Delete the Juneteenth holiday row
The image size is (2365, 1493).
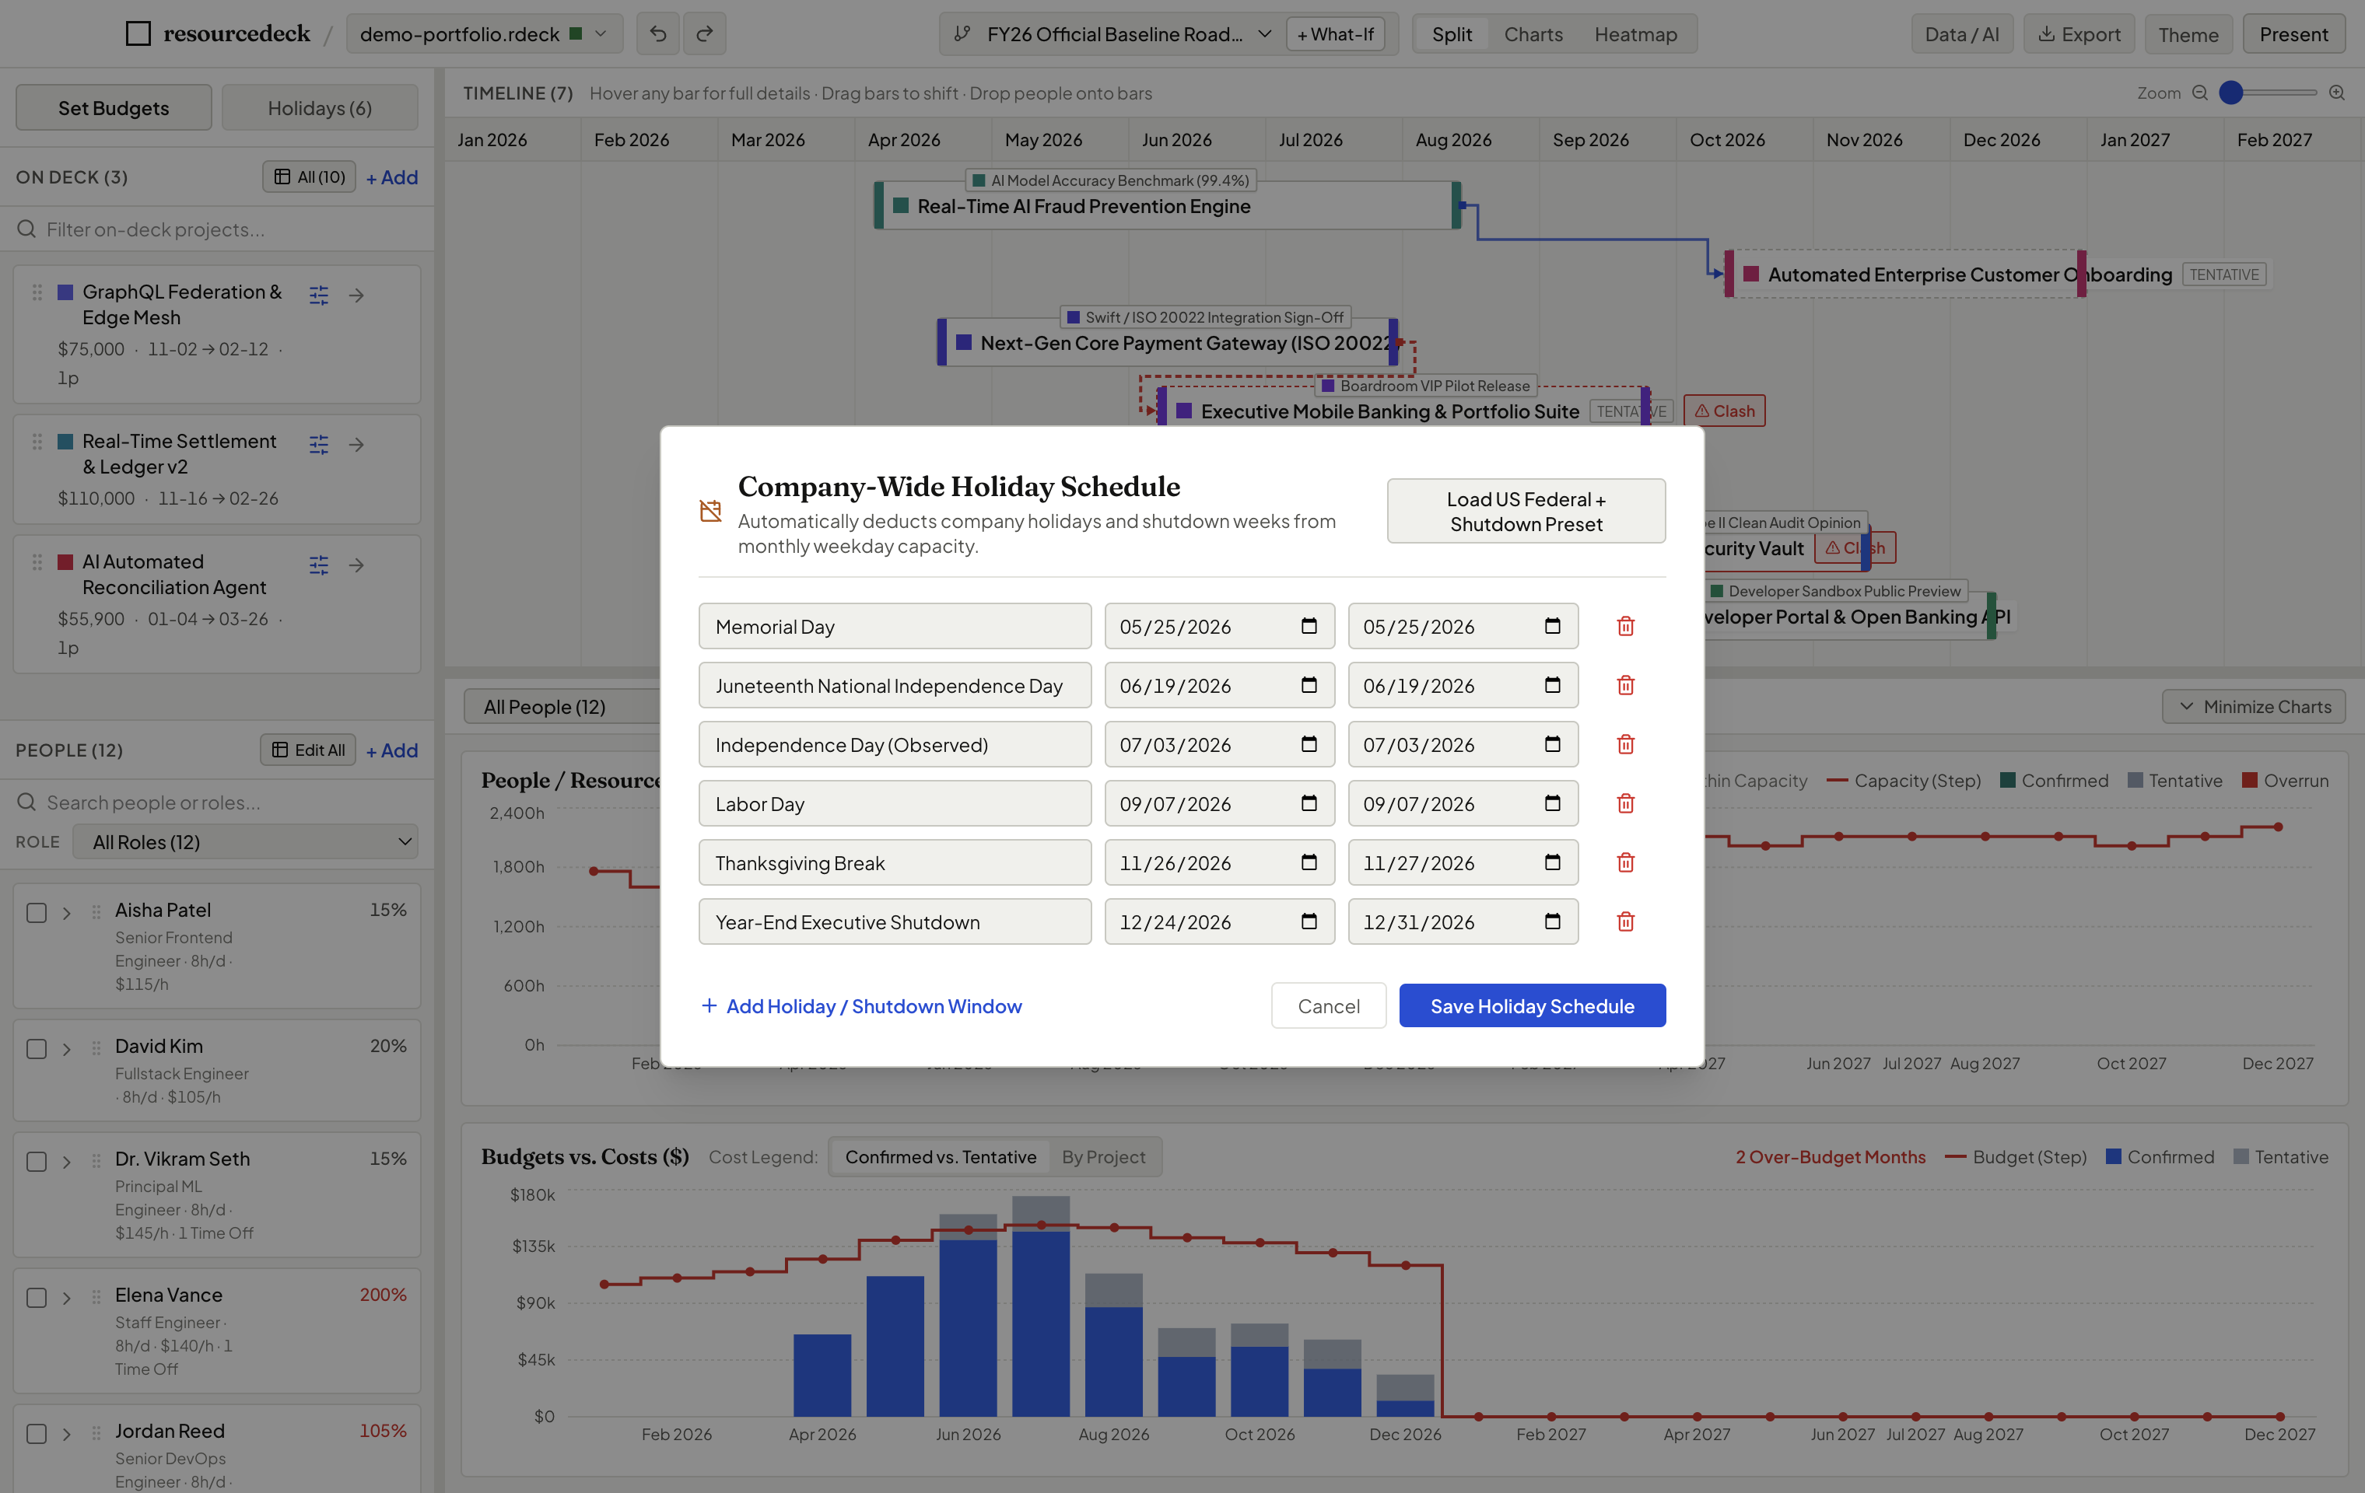tap(1625, 685)
